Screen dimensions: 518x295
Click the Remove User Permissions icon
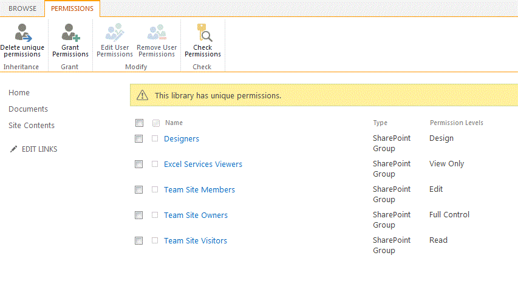pos(157,33)
